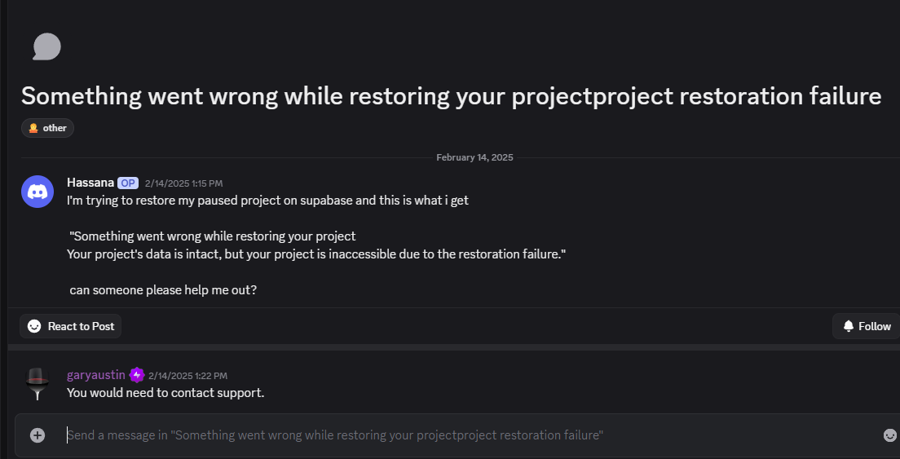Viewport: 900px width, 459px height.
Task: Click the forum post speech bubble icon
Action: click(x=46, y=46)
